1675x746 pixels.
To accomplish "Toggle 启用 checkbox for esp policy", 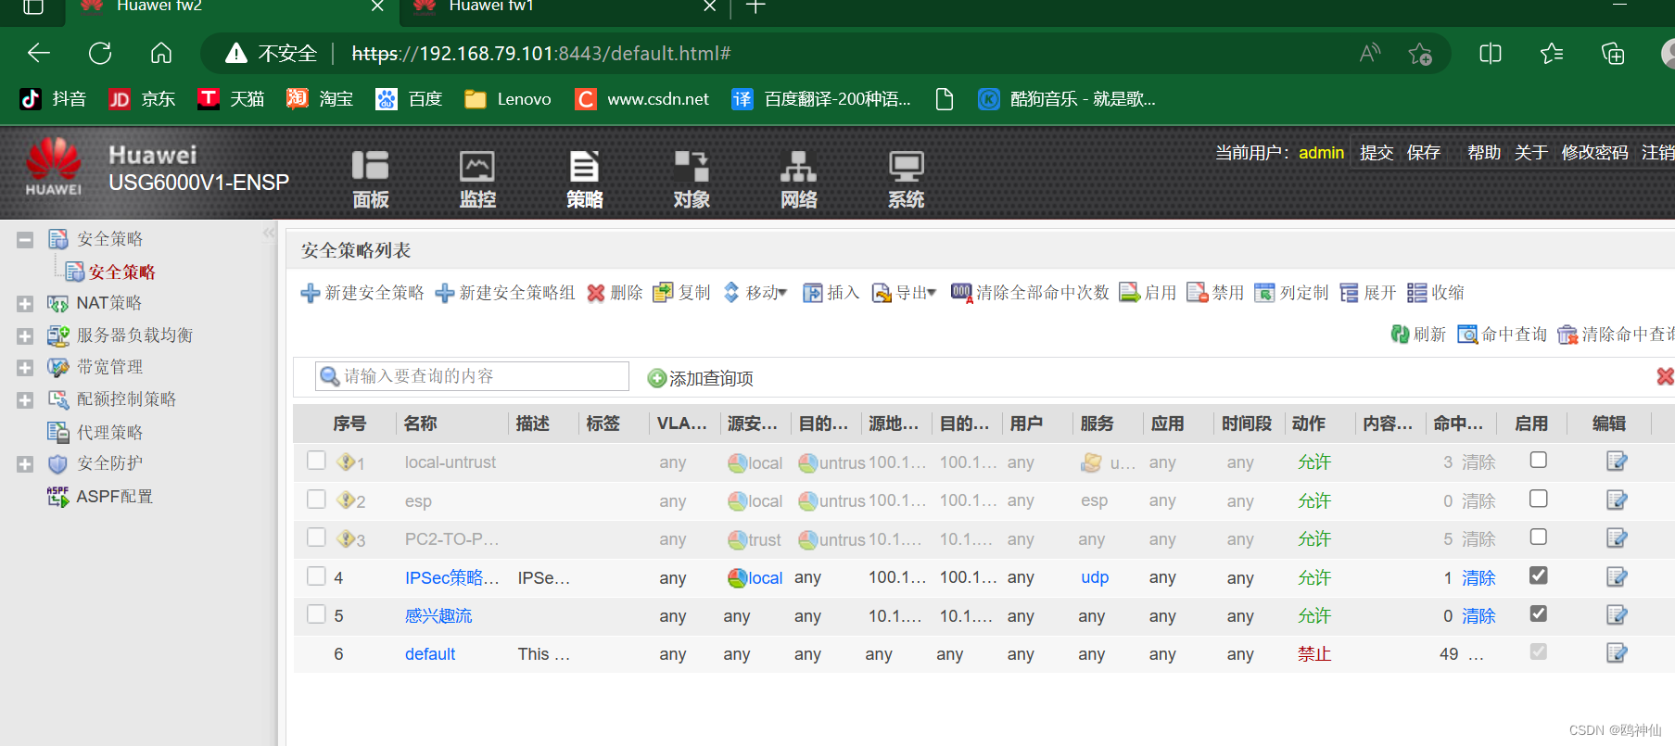I will pos(1539,499).
